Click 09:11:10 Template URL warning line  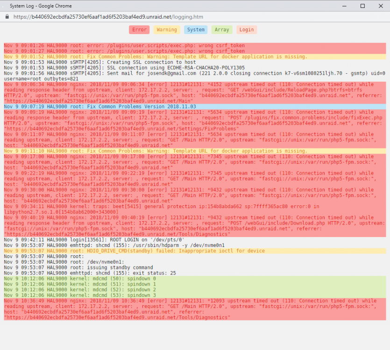click(x=195, y=151)
